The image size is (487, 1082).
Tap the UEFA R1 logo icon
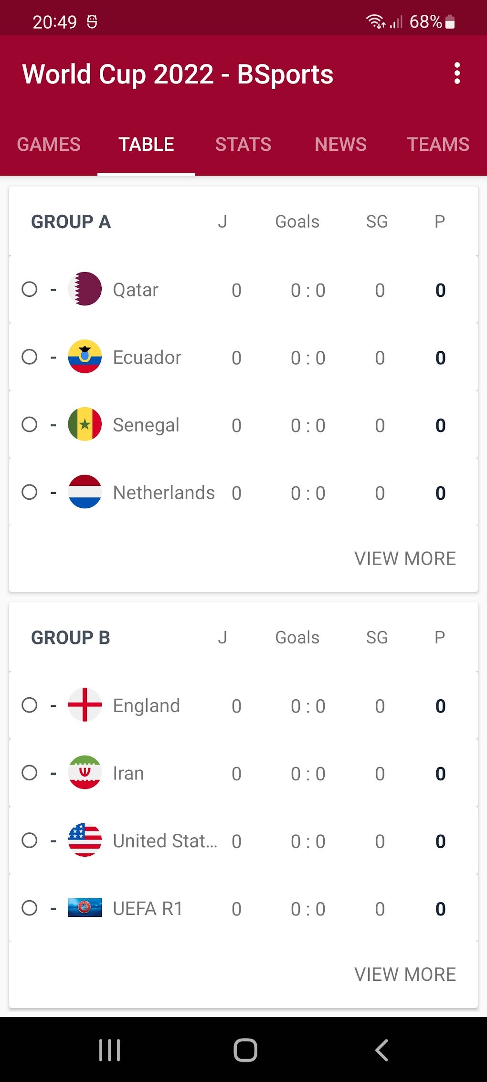pyautogui.click(x=85, y=908)
